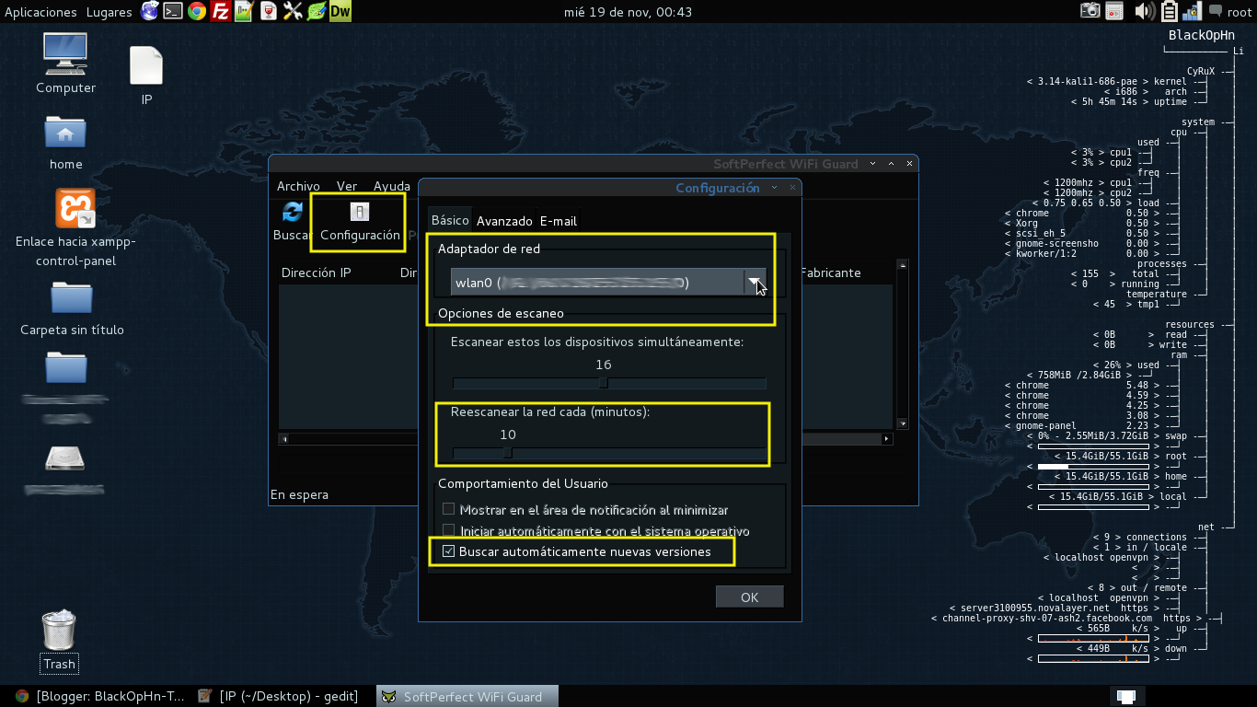Click the Configuración dialog title-bar menu chevron
This screenshot has width=1257, height=707.
(x=775, y=187)
